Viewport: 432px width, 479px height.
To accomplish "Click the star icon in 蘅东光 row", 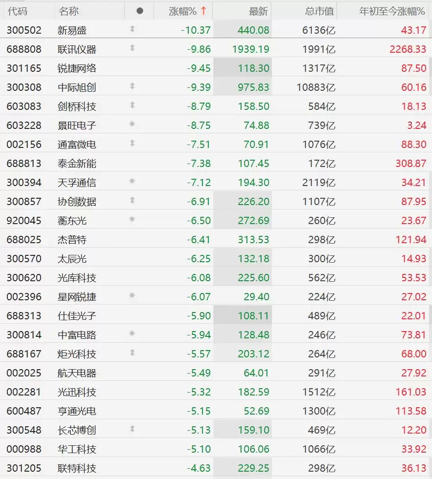I will coord(132,219).
